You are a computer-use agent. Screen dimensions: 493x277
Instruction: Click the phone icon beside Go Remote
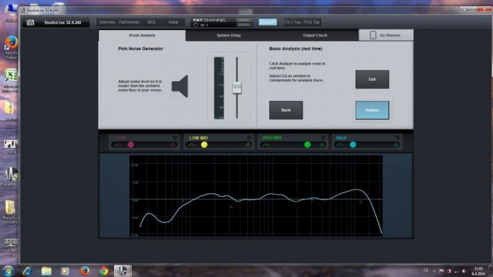[373, 35]
